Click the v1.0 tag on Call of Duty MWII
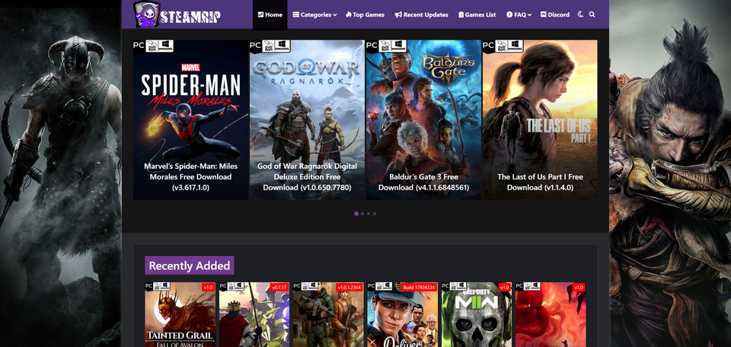The height and width of the screenshot is (347, 731). (x=504, y=288)
